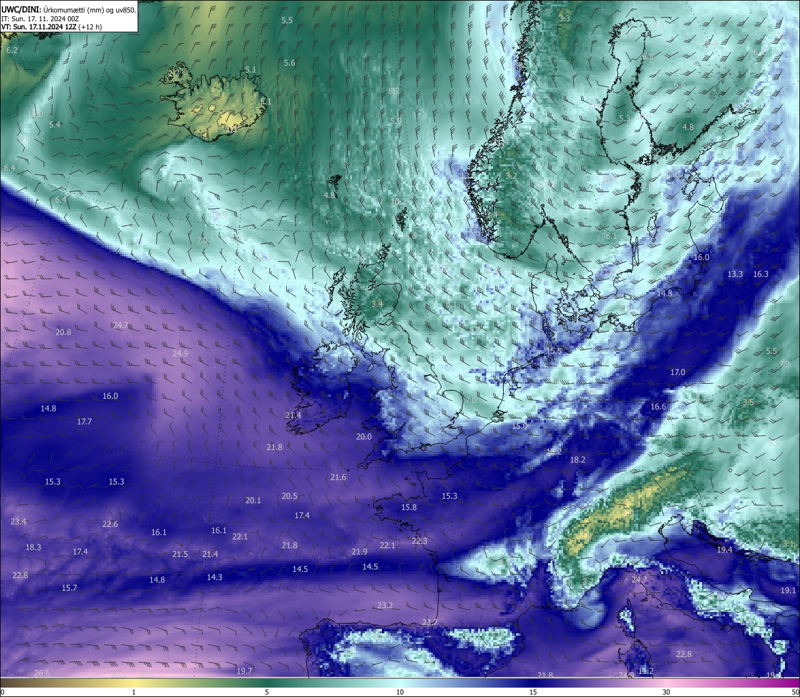Click the 6.2 value on the map
This screenshot has width=800, height=697.
12,50
